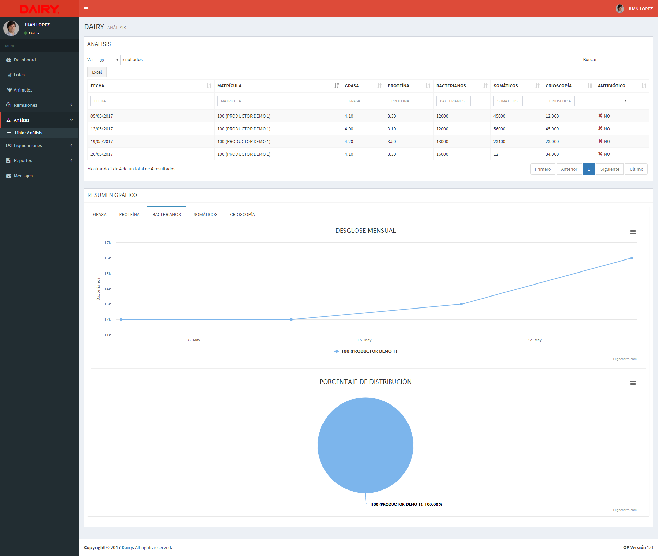This screenshot has width=658, height=556.
Task: Open the Dashboard sidebar item
Action: (25, 60)
